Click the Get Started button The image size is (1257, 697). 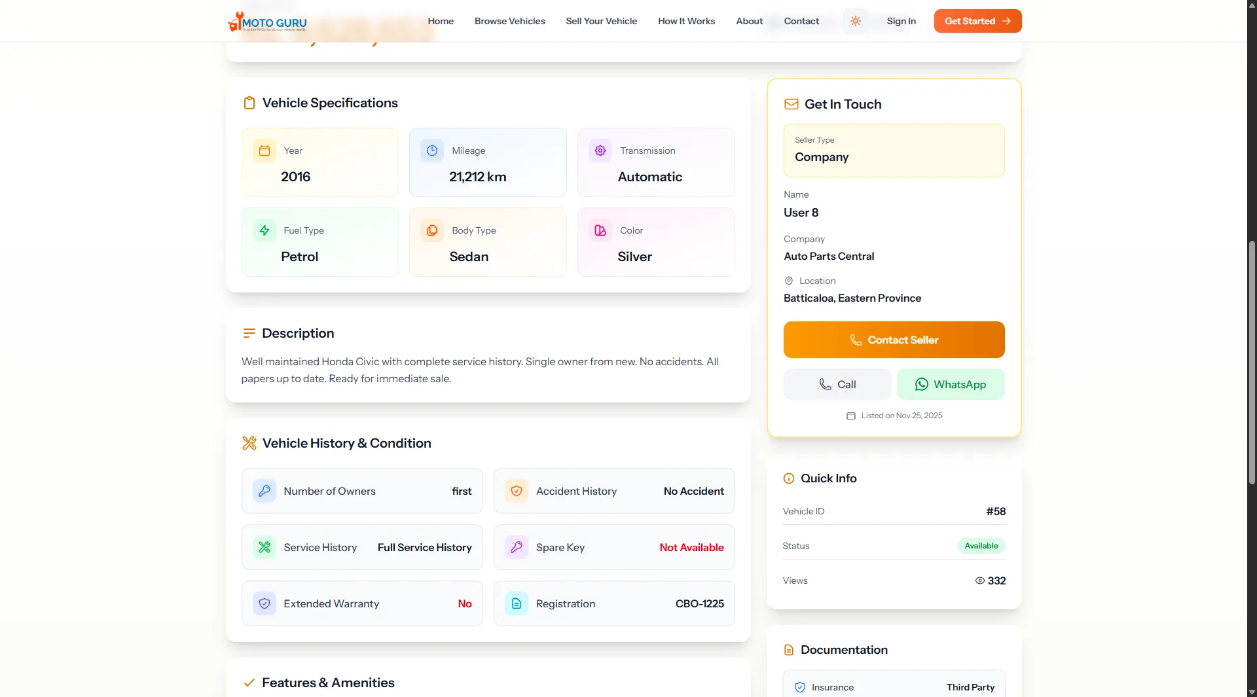coord(977,21)
